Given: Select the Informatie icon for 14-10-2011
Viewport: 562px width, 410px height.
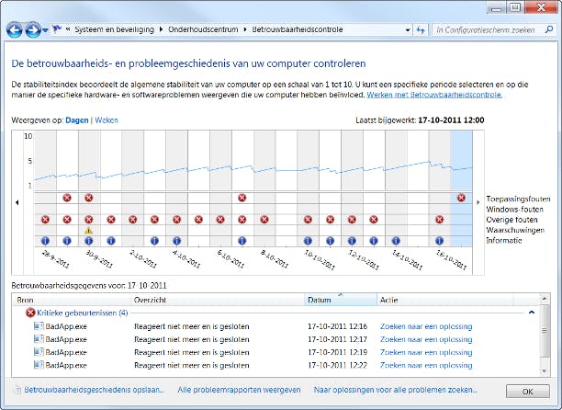Looking at the screenshot, I should click(x=396, y=241).
